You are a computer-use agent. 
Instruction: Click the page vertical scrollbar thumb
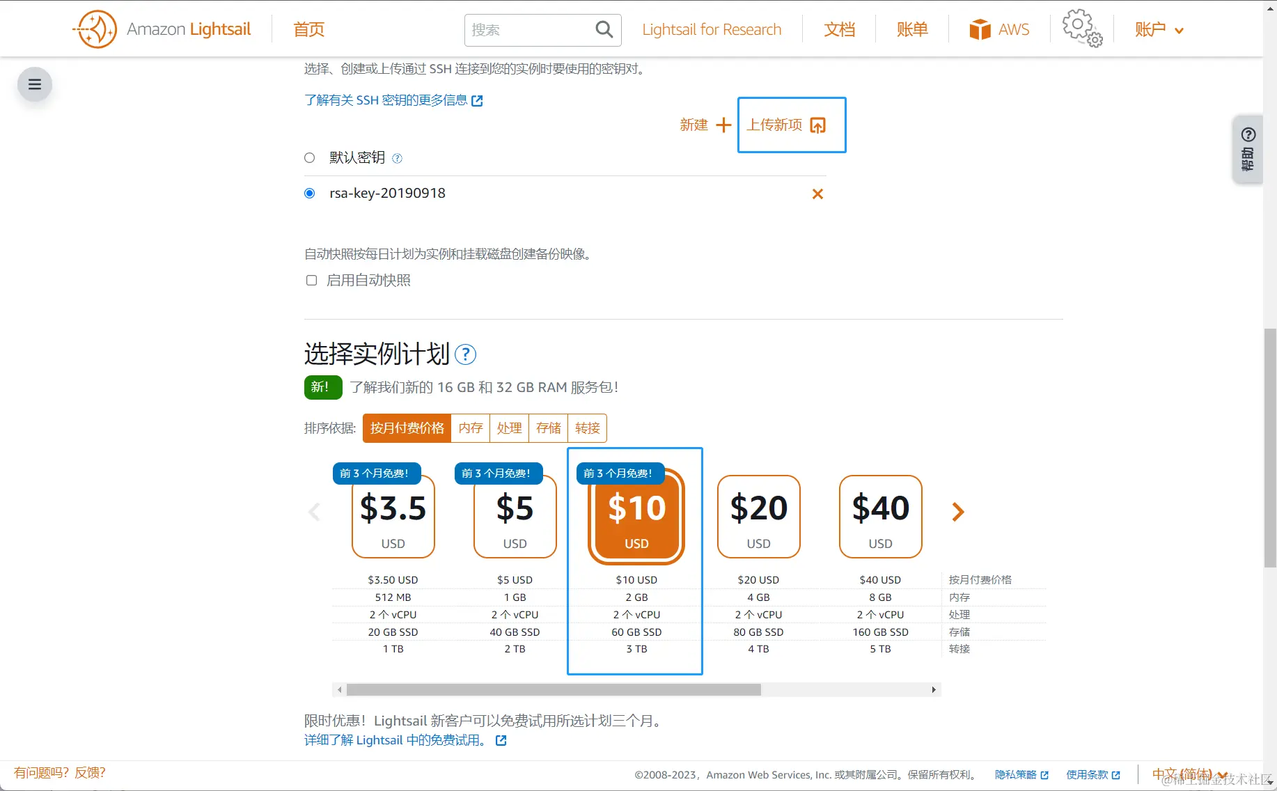tap(1270, 448)
